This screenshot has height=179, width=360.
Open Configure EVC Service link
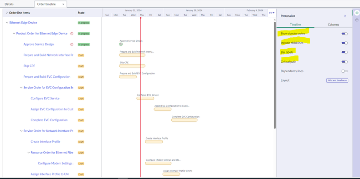click(x=45, y=99)
